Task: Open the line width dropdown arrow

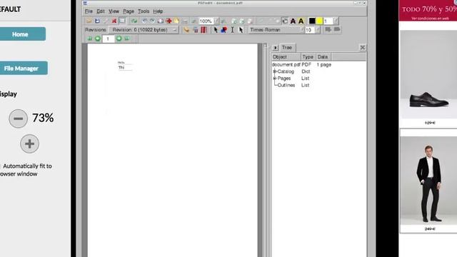Action: coord(336,21)
